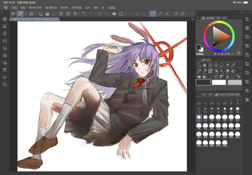Toggle the transparent color under the color wheel
This screenshot has height=175, width=252.
coord(200,54)
